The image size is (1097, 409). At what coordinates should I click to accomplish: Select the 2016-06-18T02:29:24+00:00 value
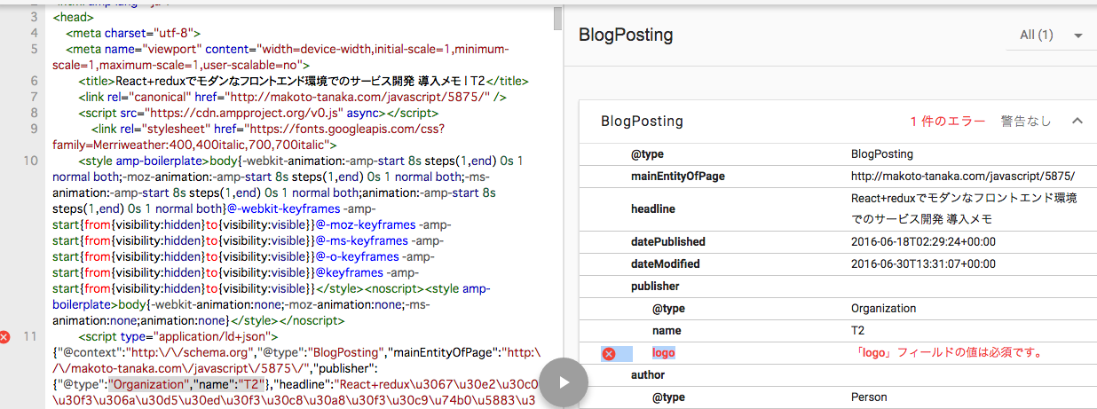pyautogui.click(x=924, y=241)
